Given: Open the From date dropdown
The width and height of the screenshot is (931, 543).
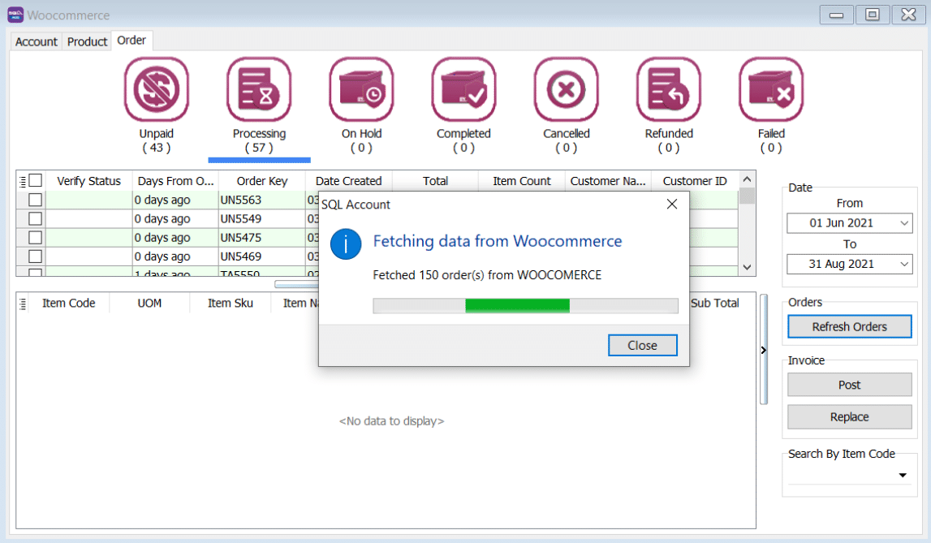Looking at the screenshot, I should pyautogui.click(x=904, y=223).
